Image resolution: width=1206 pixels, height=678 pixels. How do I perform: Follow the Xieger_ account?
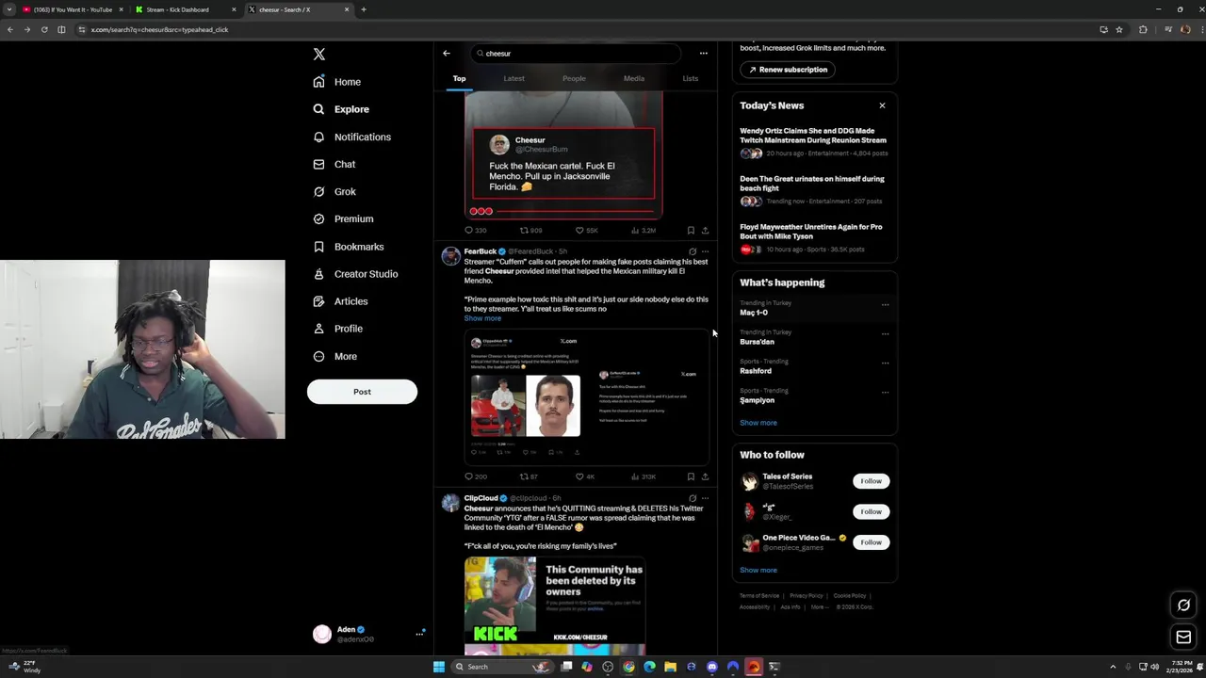(871, 511)
